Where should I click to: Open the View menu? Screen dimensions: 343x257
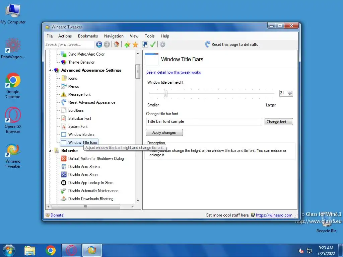coord(134,36)
